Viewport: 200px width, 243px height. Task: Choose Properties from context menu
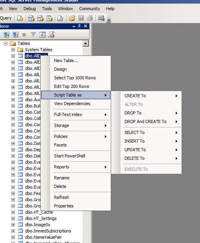coord(76,206)
